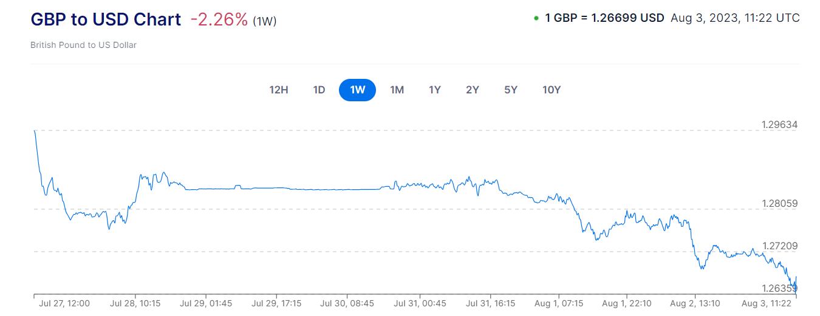Click the British Pound to US Dollar subtitle

[x=83, y=45]
